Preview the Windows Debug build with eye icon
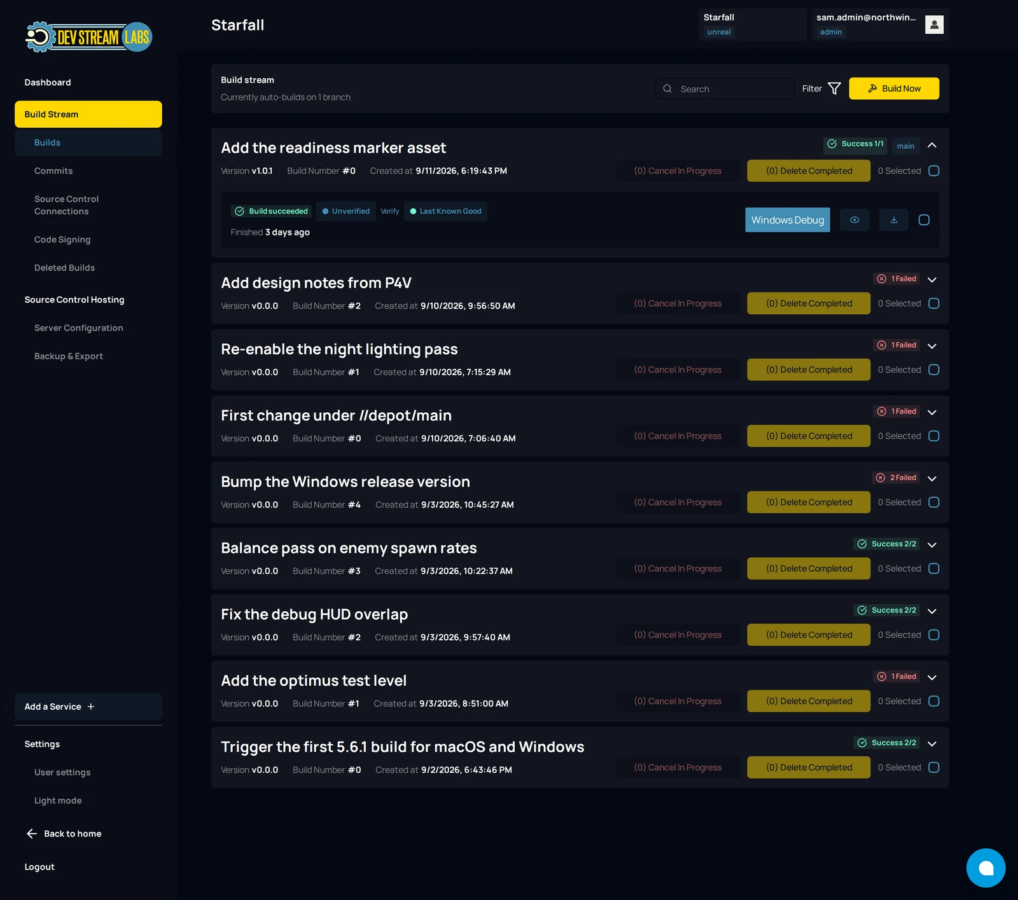 (x=854, y=220)
